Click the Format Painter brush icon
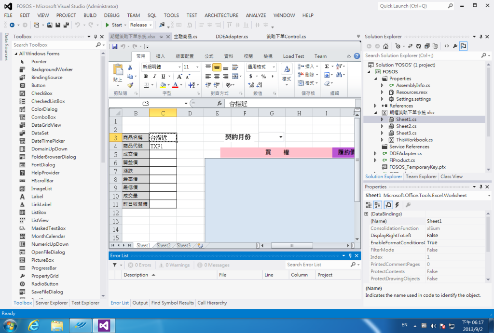 point(130,85)
